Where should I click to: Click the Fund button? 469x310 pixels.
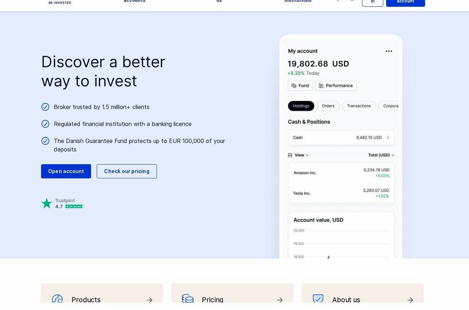[x=300, y=86]
